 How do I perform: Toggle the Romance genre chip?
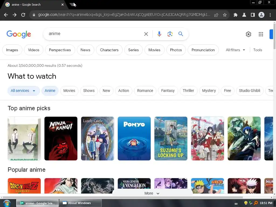click(145, 91)
